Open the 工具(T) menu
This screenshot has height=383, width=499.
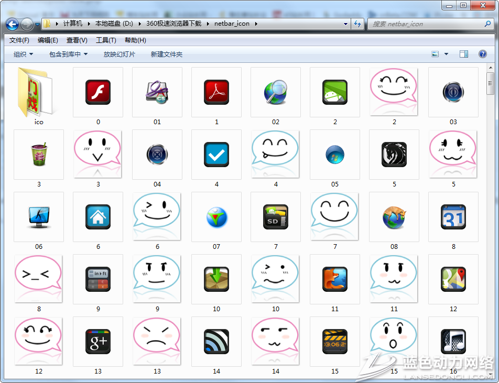point(106,40)
